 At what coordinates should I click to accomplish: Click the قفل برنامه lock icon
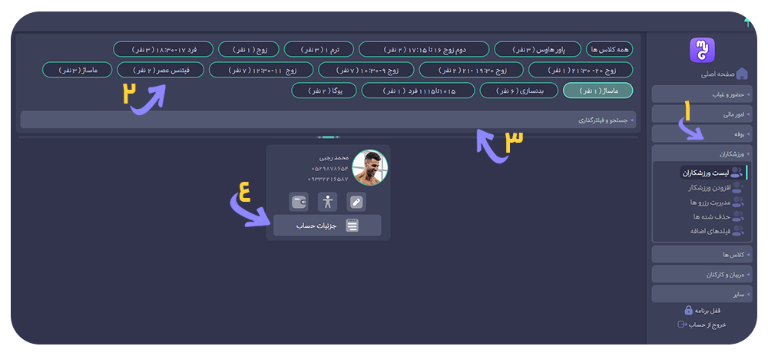click(x=688, y=311)
